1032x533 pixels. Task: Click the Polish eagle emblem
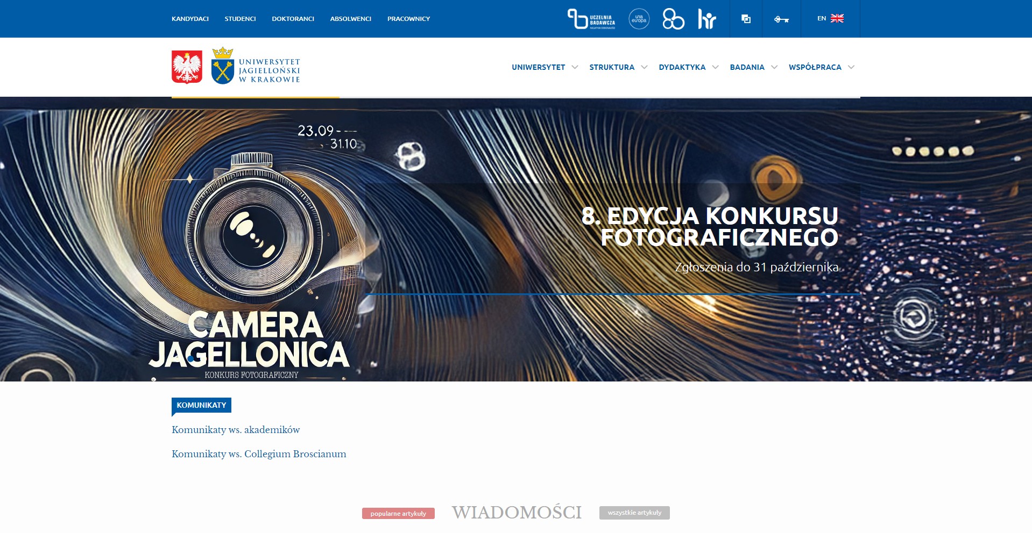[x=187, y=67]
